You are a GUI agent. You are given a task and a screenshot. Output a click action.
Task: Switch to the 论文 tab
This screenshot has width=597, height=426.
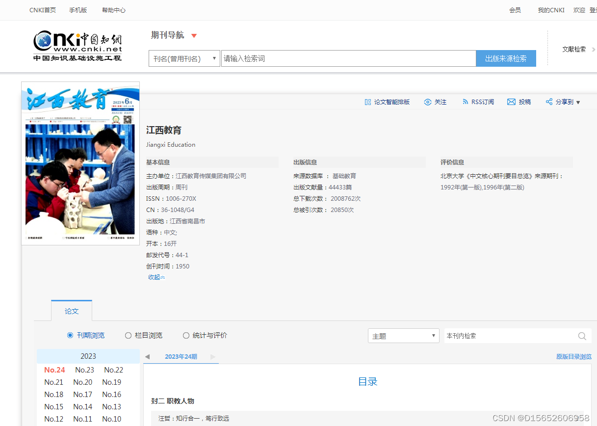coord(72,311)
